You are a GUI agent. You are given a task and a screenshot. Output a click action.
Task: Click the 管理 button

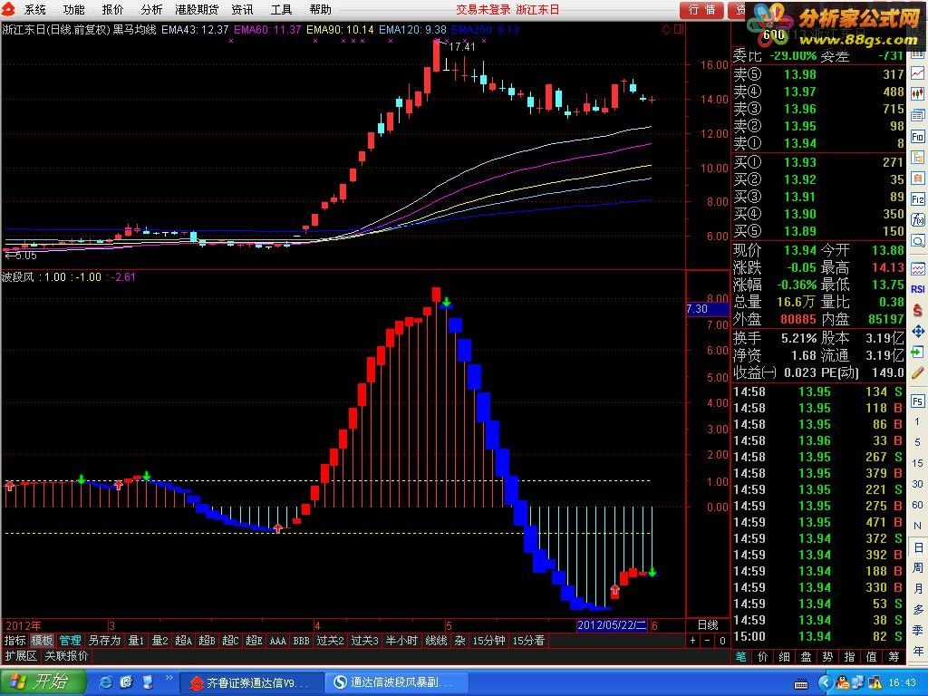pos(71,641)
